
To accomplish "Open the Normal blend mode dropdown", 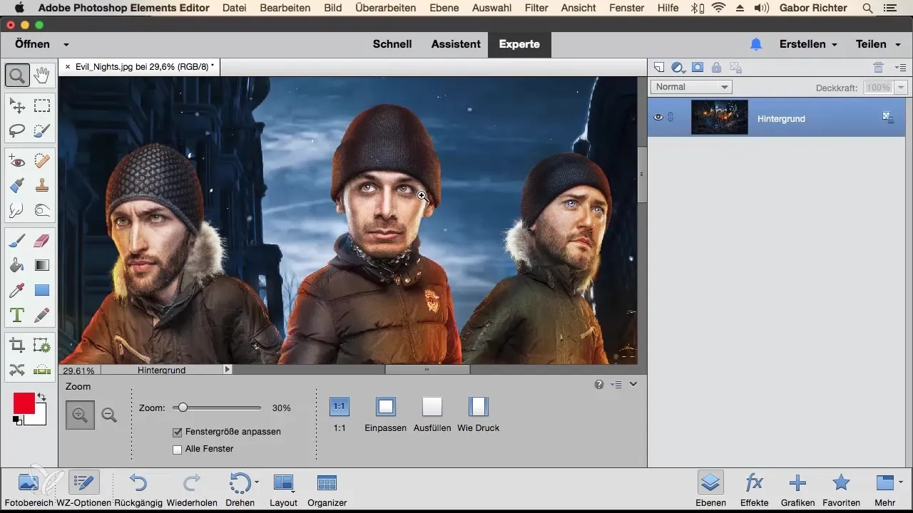I will click(x=691, y=87).
